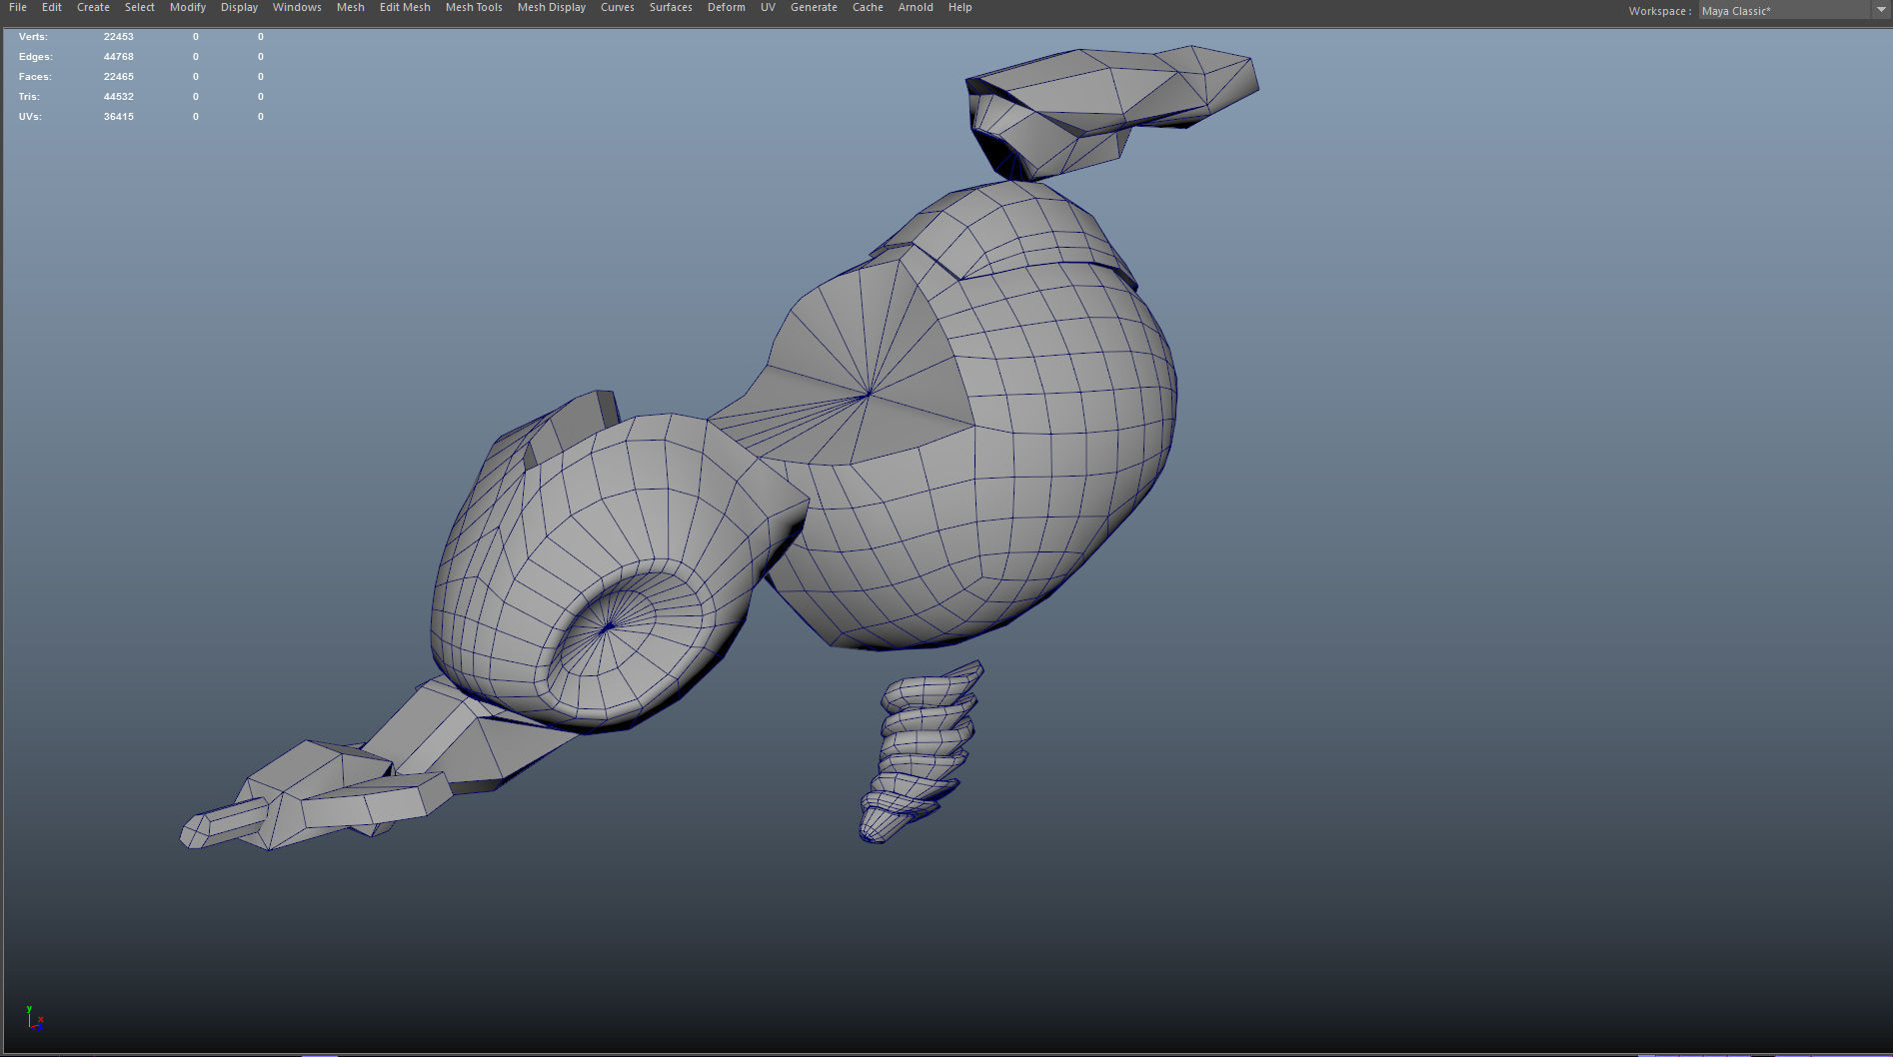The height and width of the screenshot is (1057, 1893).
Task: Open the Surfaces menu
Action: (x=671, y=8)
